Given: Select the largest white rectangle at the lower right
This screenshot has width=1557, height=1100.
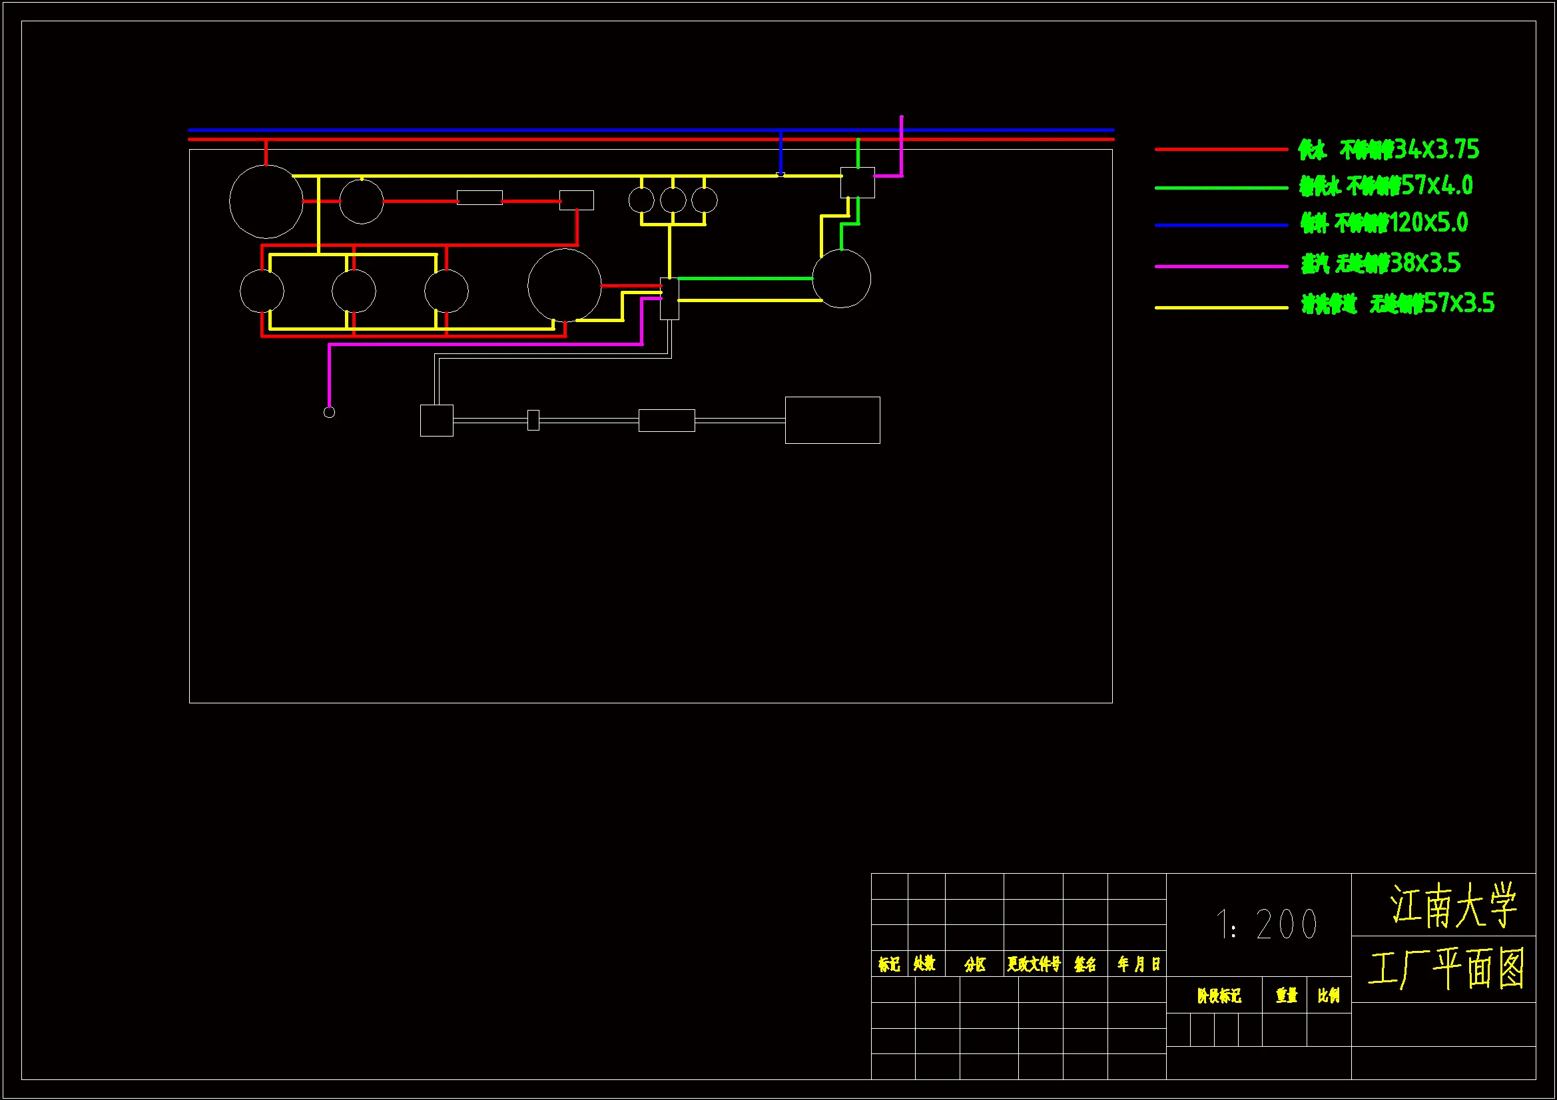Looking at the screenshot, I should pyautogui.click(x=832, y=420).
